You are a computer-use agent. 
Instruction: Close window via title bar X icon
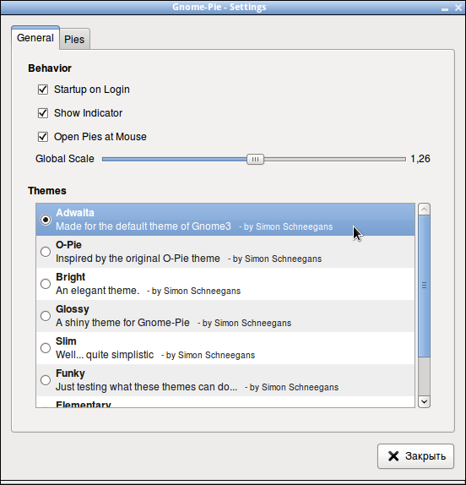458,8
